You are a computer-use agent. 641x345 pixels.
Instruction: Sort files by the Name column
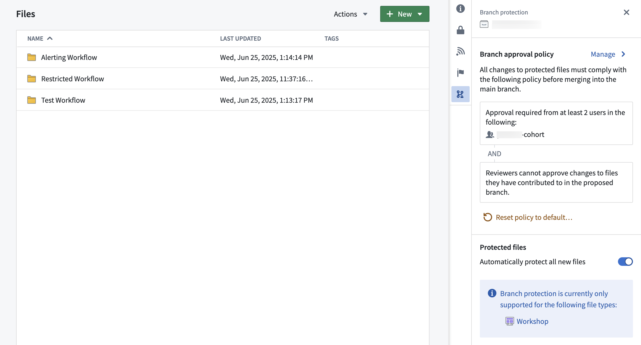(35, 38)
